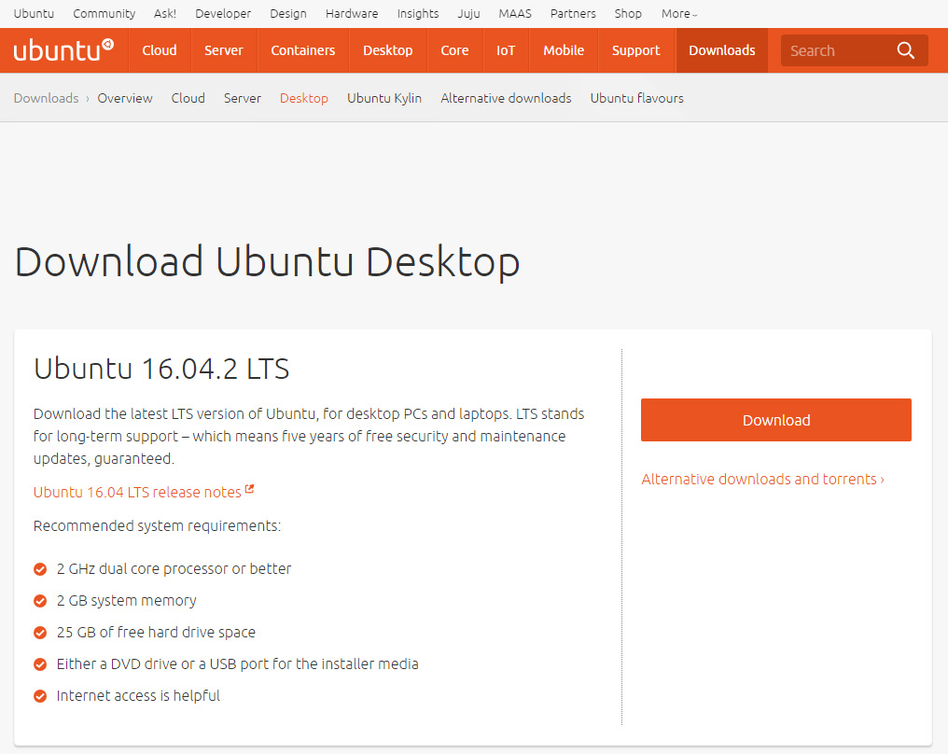Switch to the Server breadcrumb tab
Image resolution: width=948 pixels, height=754 pixels.
point(242,98)
